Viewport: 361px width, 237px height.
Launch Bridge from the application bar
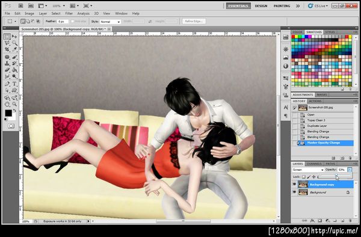tap(20, 5)
